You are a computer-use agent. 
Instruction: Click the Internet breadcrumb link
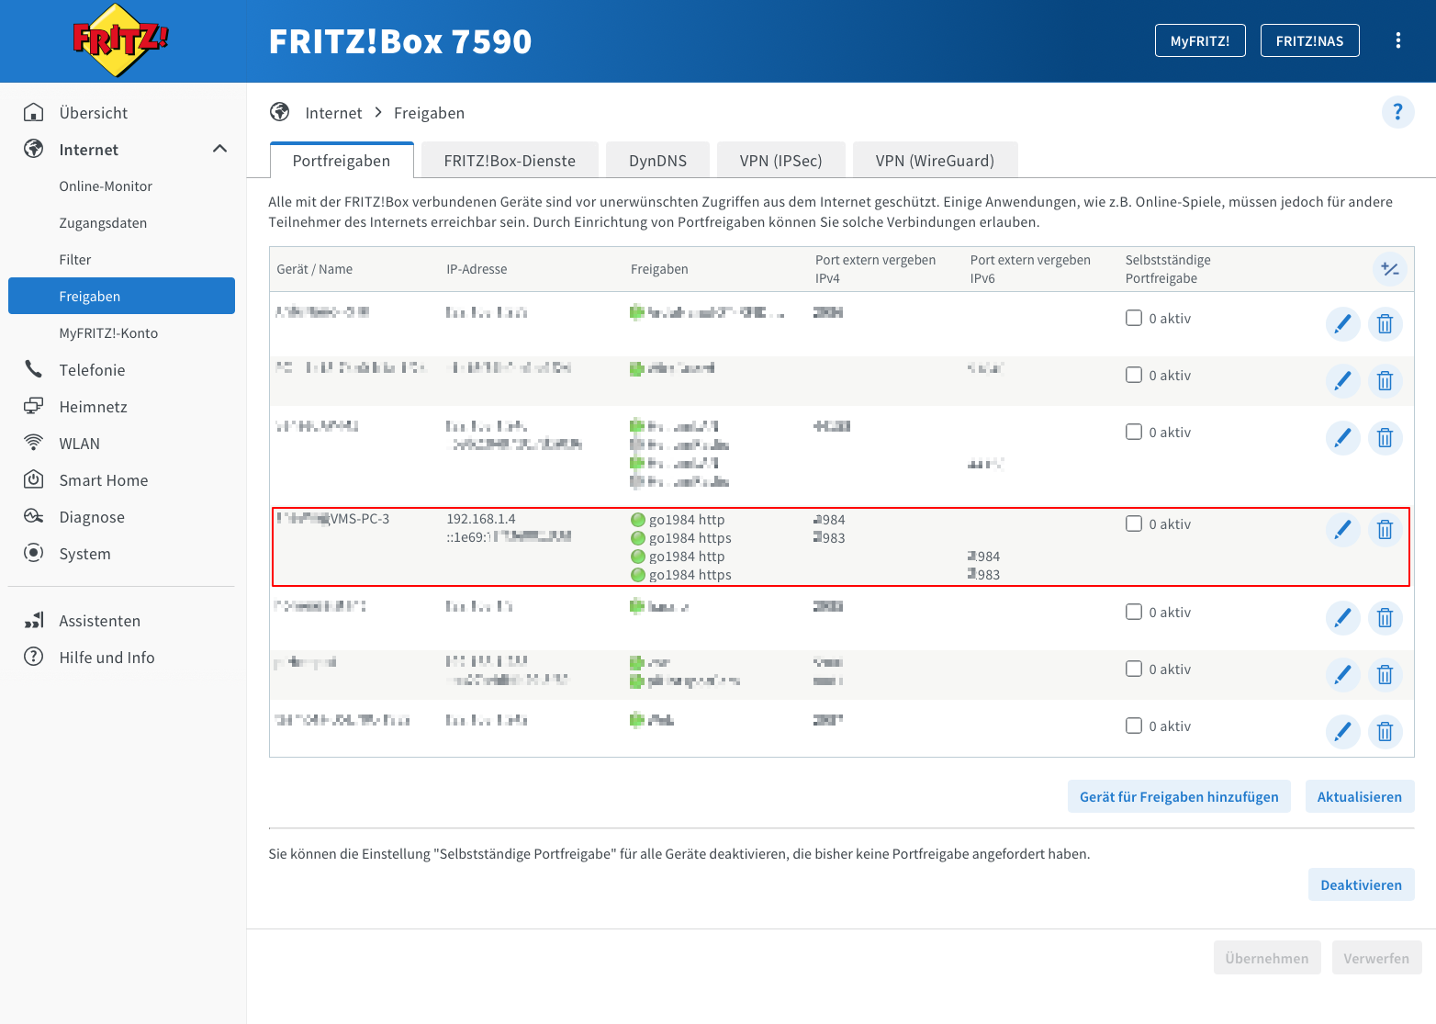click(333, 113)
